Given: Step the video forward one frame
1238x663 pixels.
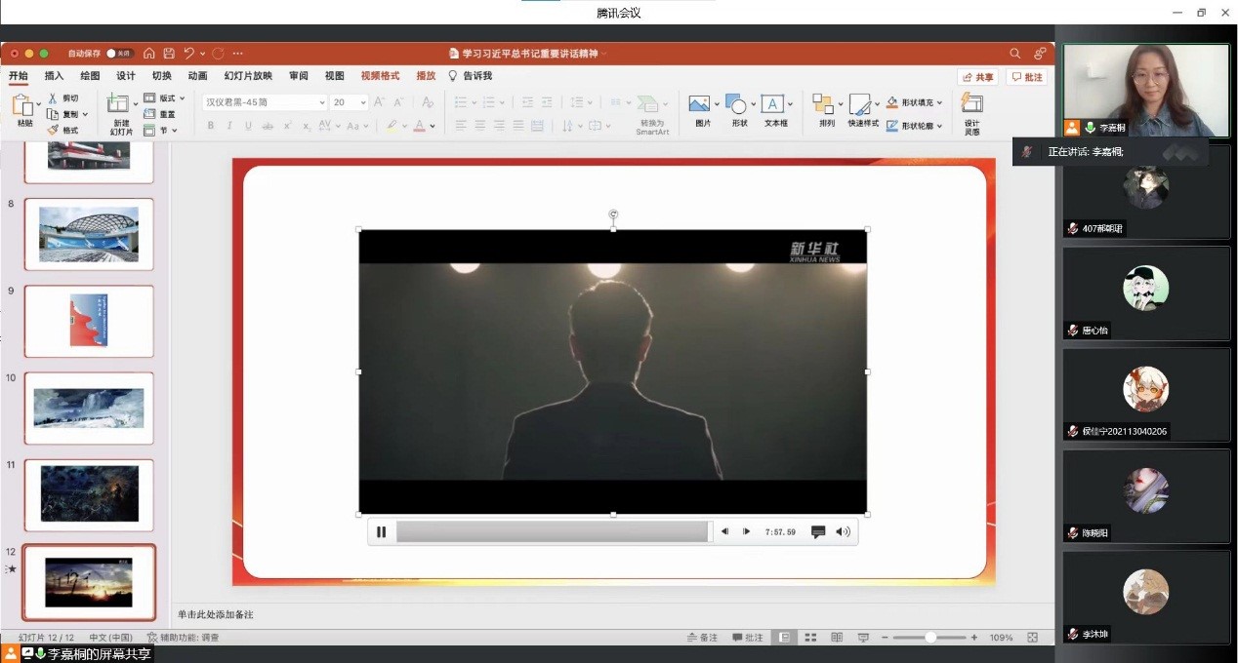Looking at the screenshot, I should coord(746,532).
